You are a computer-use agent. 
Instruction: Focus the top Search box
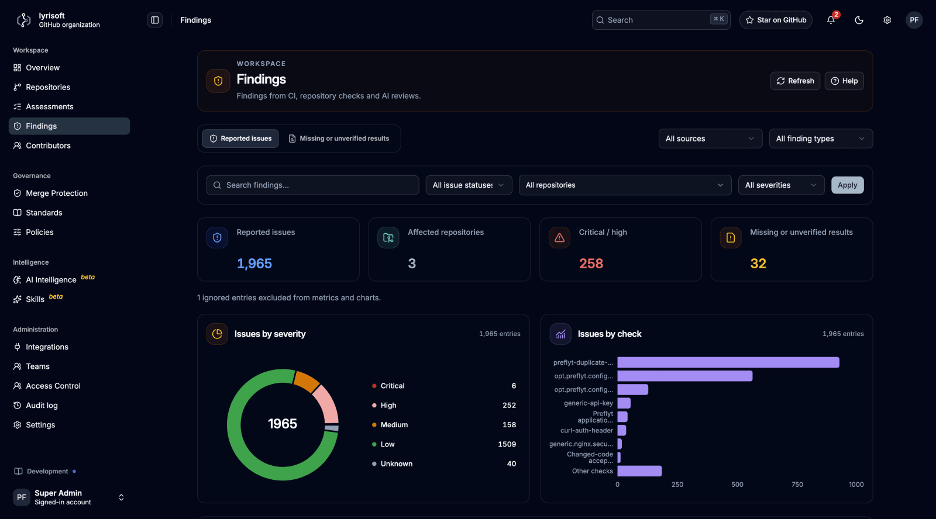pos(661,20)
